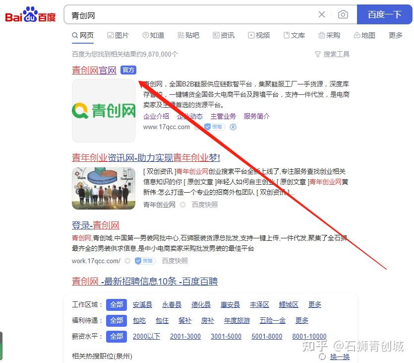Filter by 房补 benefit
The height and width of the screenshot is (363, 414).
[208, 320]
